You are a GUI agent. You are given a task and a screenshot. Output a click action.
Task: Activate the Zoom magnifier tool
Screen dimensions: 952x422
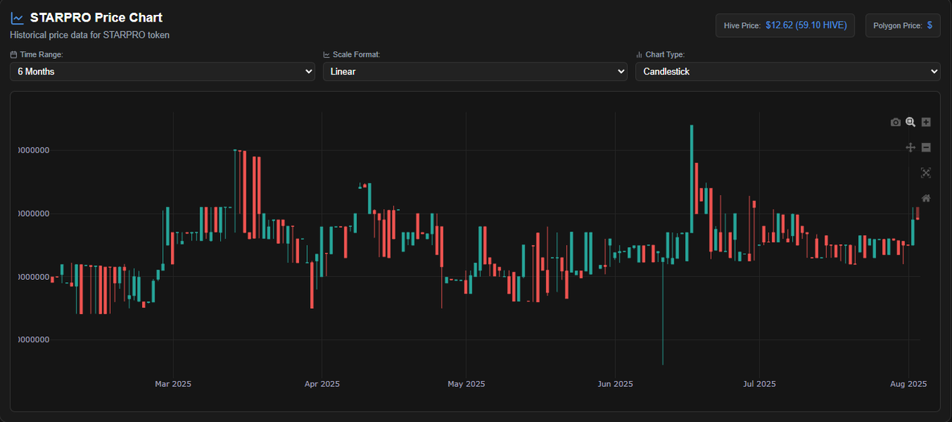pyautogui.click(x=910, y=122)
